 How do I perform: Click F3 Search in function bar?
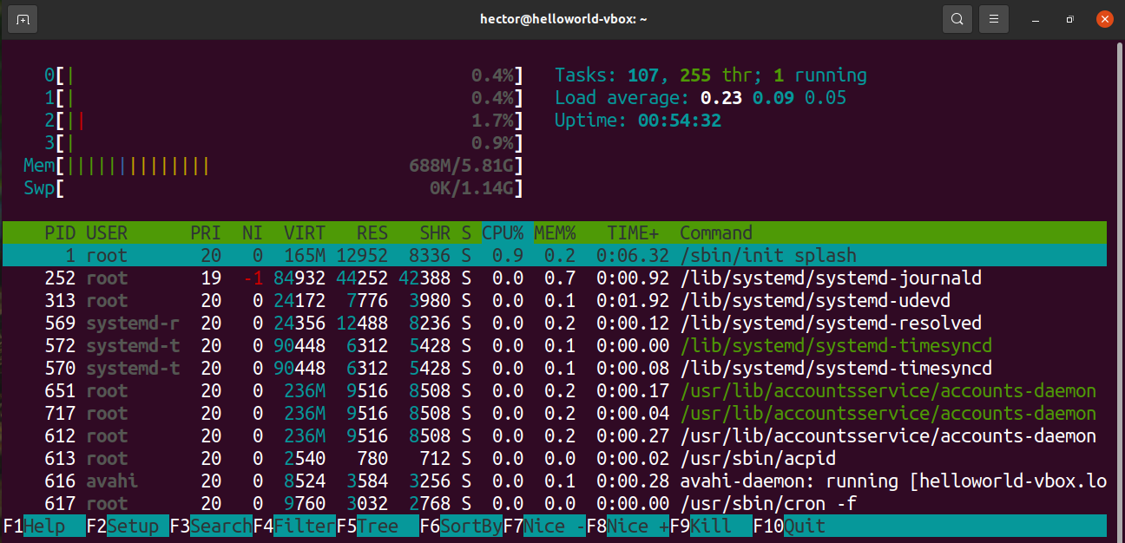tap(211, 527)
